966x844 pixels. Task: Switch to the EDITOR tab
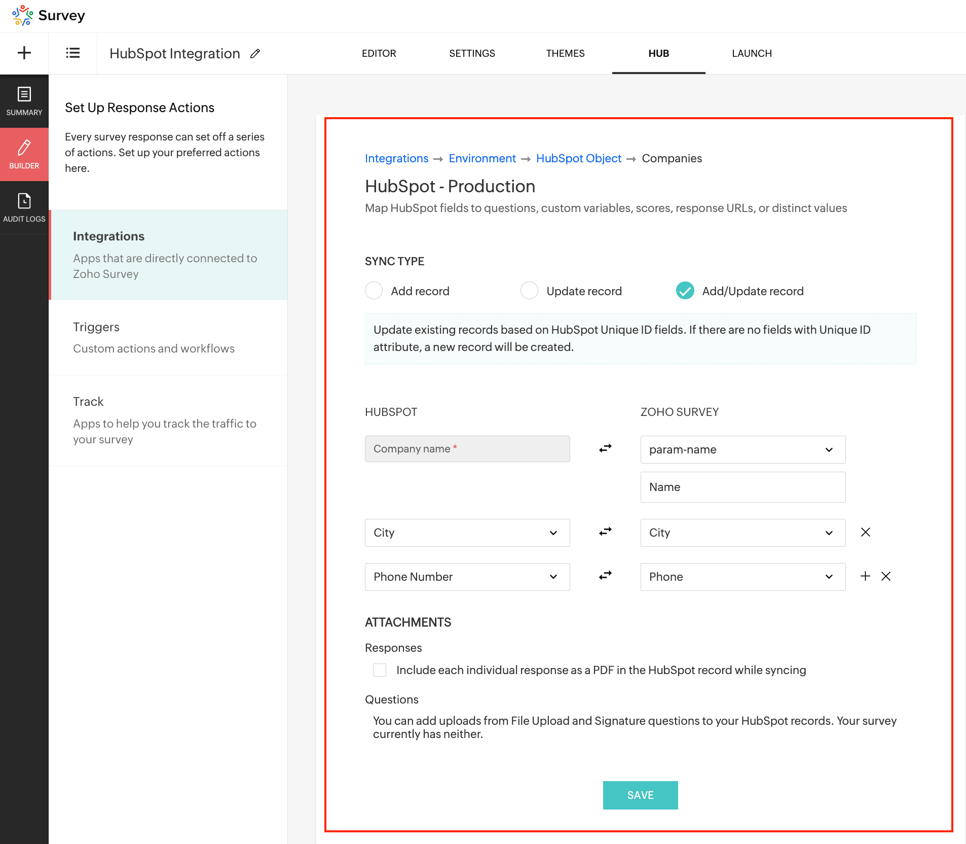point(379,53)
